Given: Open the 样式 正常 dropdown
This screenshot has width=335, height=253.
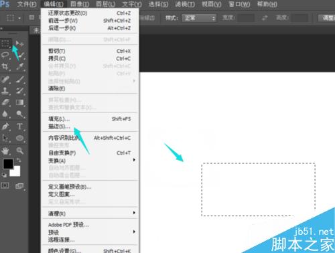Looking at the screenshot, I should 199,18.
